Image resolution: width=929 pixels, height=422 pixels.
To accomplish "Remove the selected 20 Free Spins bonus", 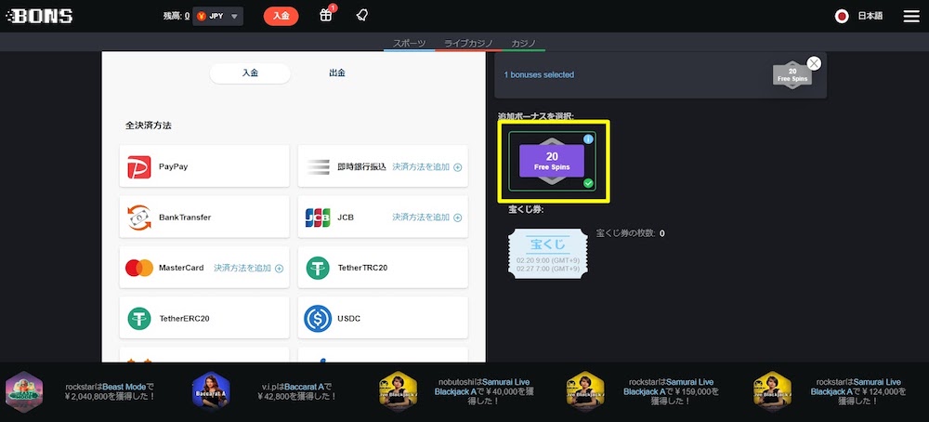I will click(x=814, y=63).
